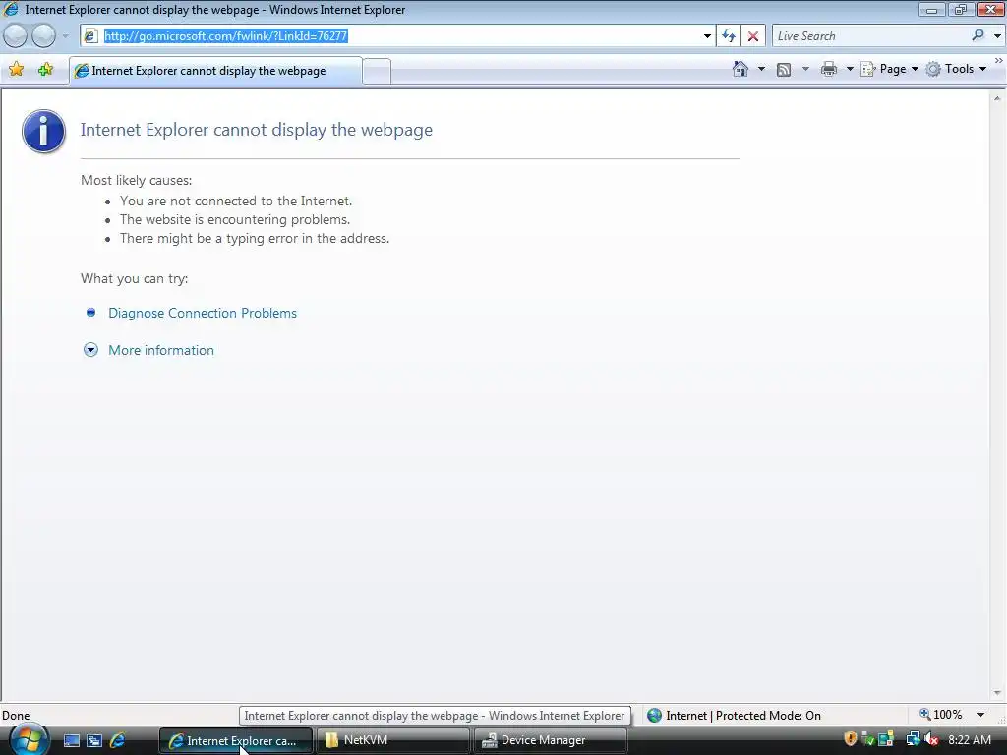Click the vertical scrollbar up arrow
The width and height of the screenshot is (1007, 755).
pyautogui.click(x=997, y=99)
